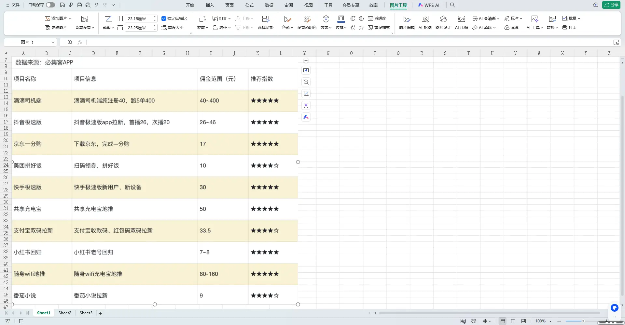Toggle the 自动保存 autosave switch

click(x=50, y=5)
